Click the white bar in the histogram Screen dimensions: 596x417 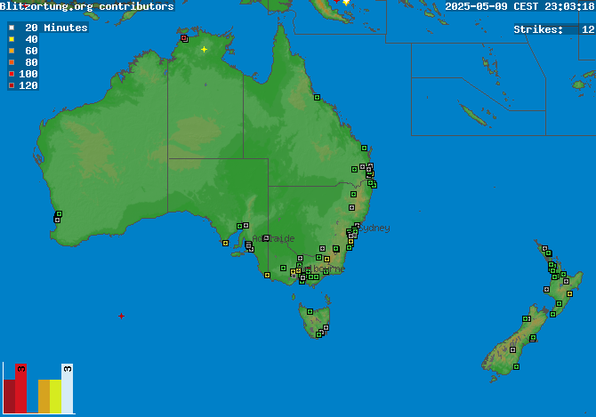[67, 391]
